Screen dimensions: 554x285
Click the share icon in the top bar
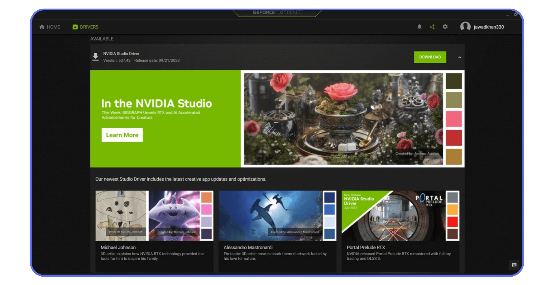432,27
